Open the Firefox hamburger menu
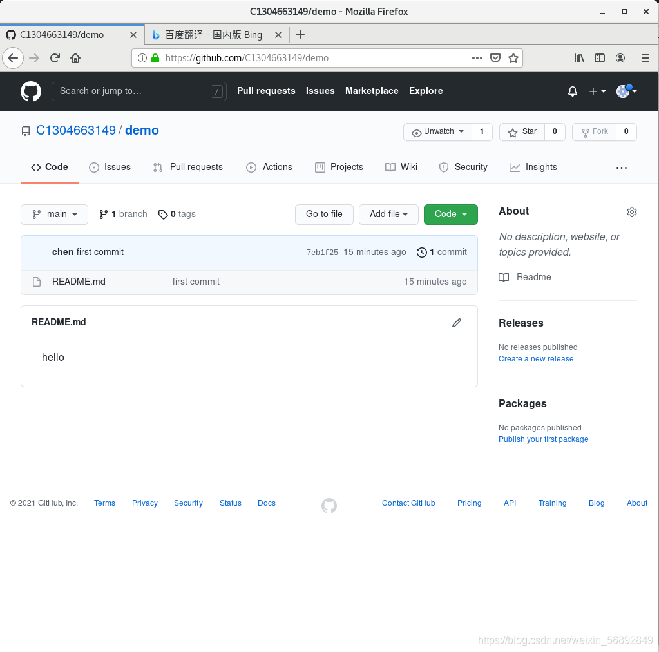Viewport: 659px width, 652px height. 645,58
